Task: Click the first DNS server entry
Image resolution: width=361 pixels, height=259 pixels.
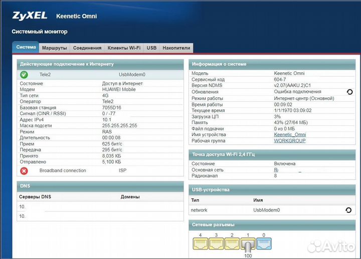Action: coord(22,207)
